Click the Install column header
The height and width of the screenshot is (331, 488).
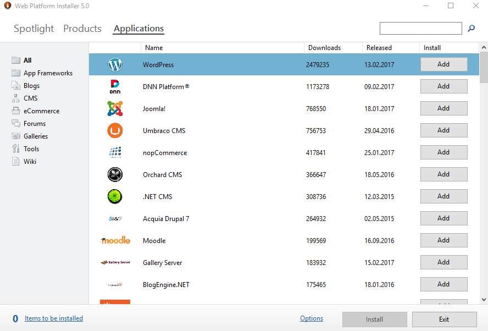coord(449,48)
